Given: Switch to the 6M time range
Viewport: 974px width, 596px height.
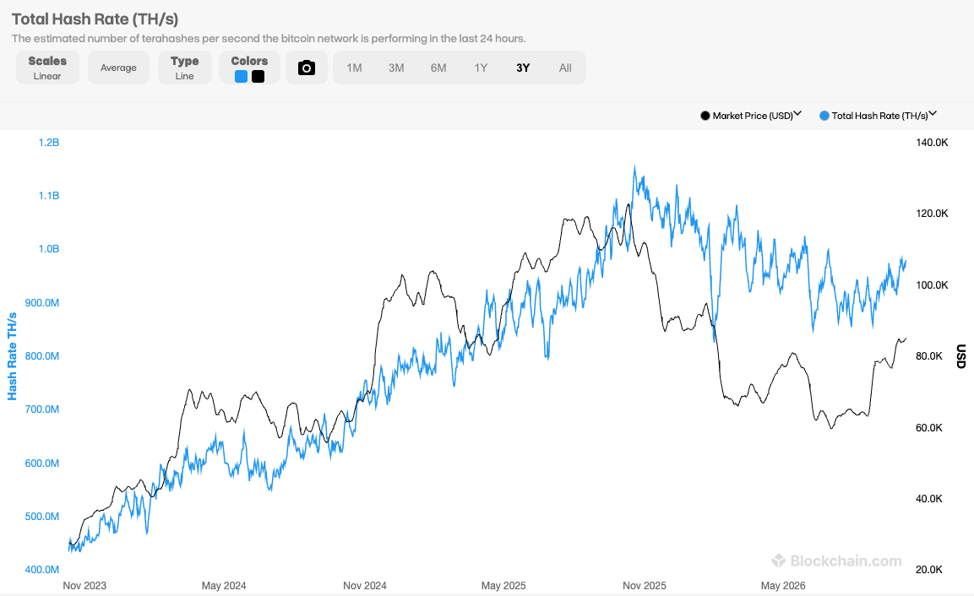Looking at the screenshot, I should point(438,68).
